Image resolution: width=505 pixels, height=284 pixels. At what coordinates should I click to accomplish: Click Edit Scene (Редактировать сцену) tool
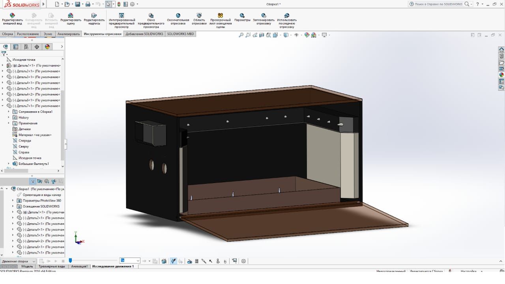[71, 16]
